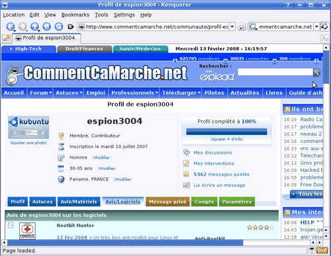Open the Bookmarks menu
The width and height of the screenshot is (331, 256).
[75, 15]
